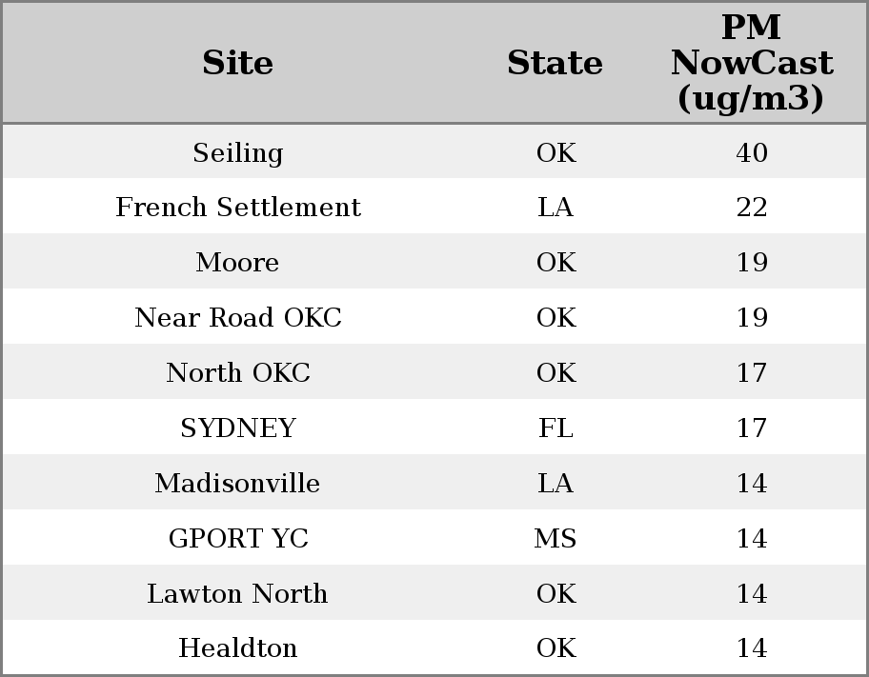Click the Moore site entry

point(237,263)
